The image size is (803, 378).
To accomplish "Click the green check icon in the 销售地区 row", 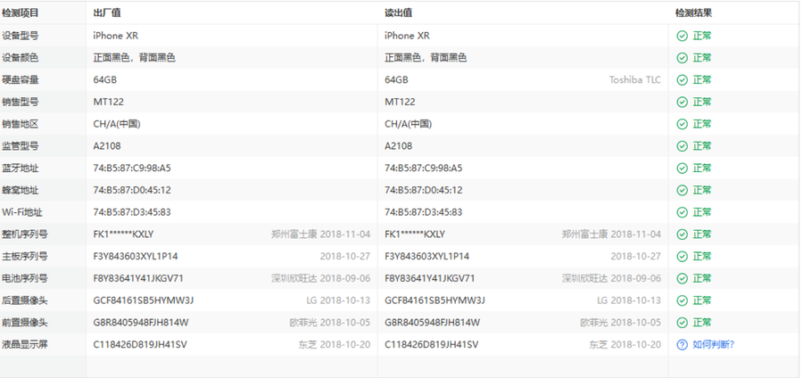I will coord(682,124).
